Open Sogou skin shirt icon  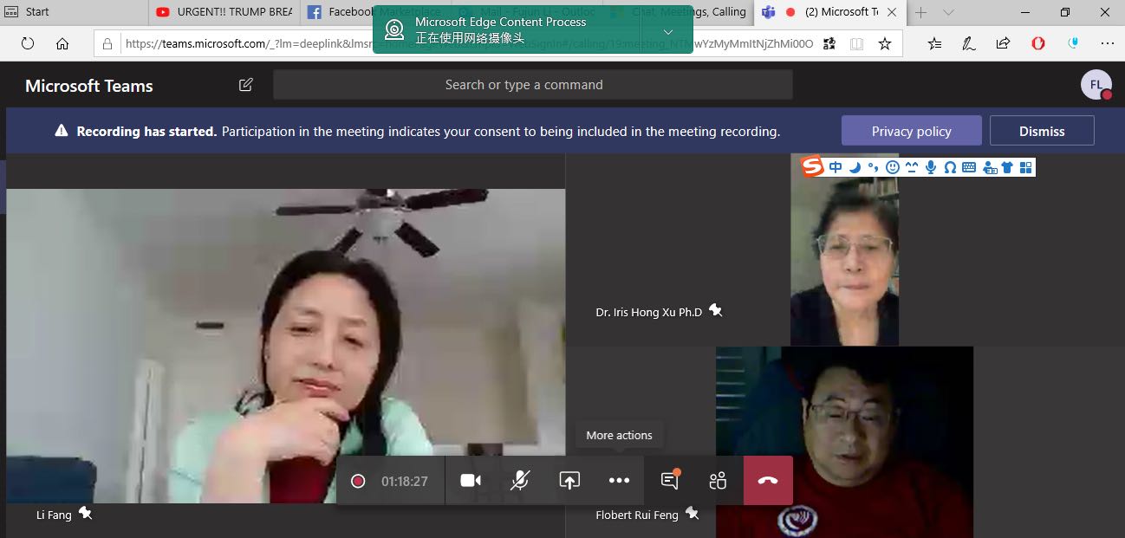click(1007, 167)
